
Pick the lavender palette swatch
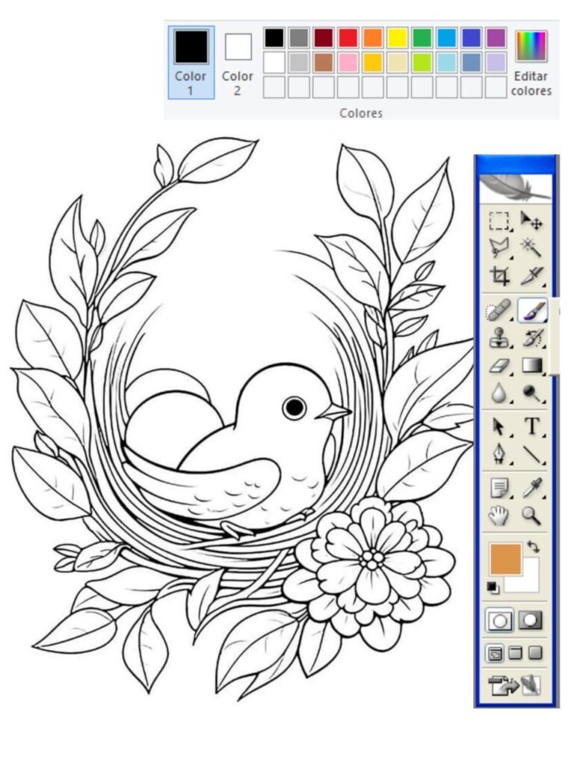coord(496,63)
